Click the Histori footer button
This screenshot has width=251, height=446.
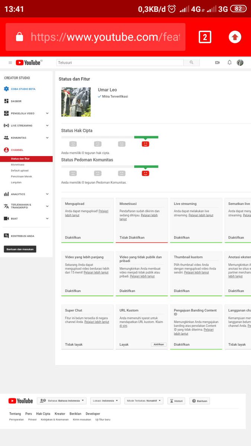[x=176, y=401]
